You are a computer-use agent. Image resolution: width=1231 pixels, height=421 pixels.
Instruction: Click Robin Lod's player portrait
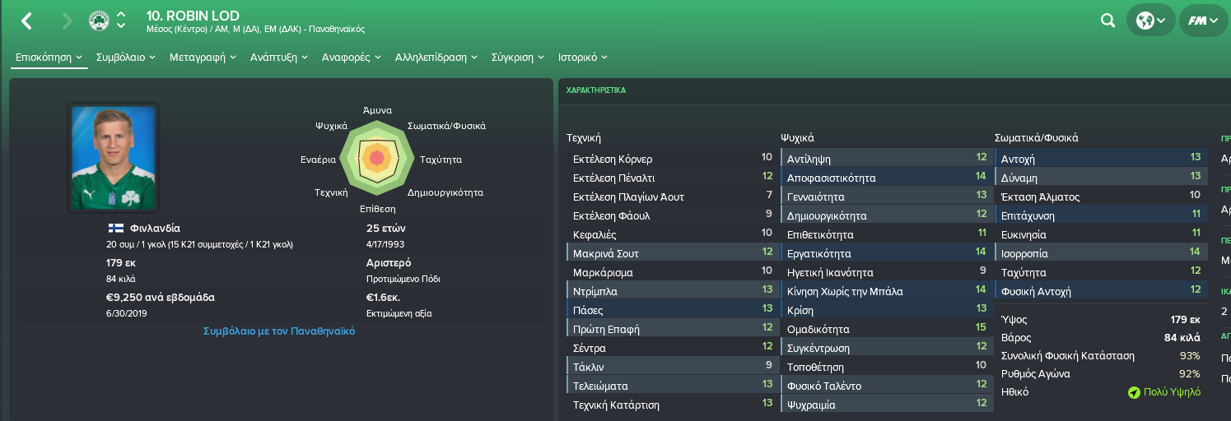coord(114,157)
